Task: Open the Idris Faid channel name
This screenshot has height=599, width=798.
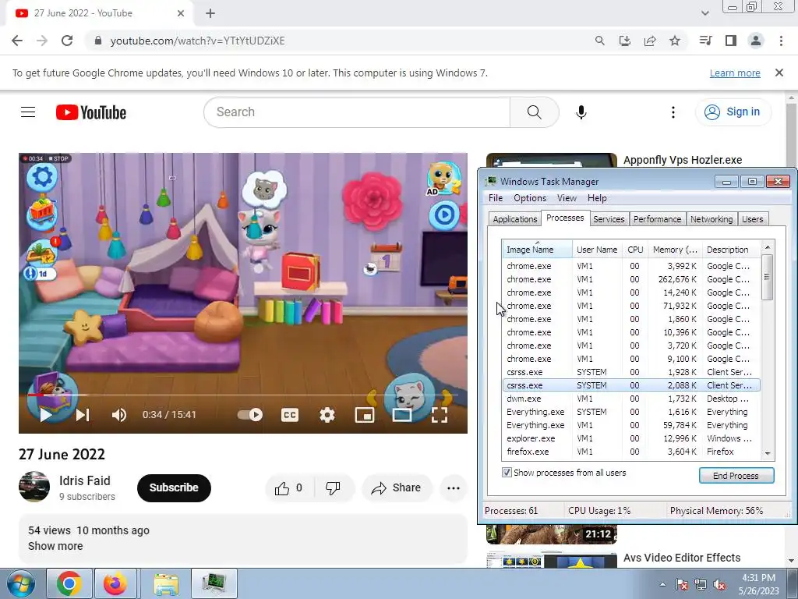Action: [84, 480]
